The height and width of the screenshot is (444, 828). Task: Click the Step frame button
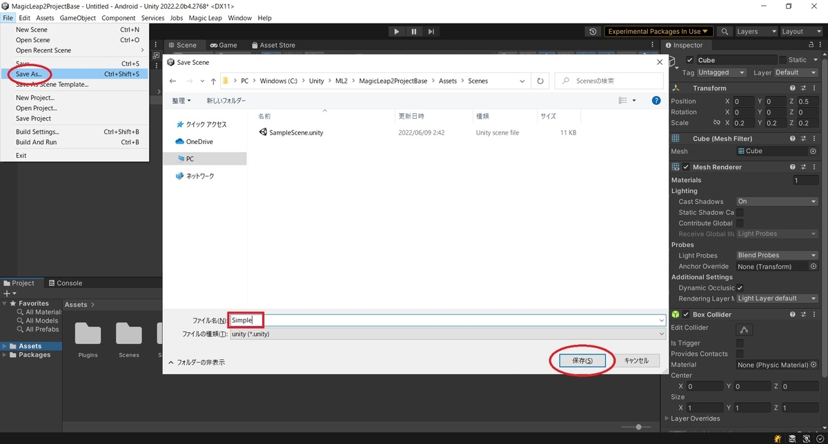click(431, 32)
